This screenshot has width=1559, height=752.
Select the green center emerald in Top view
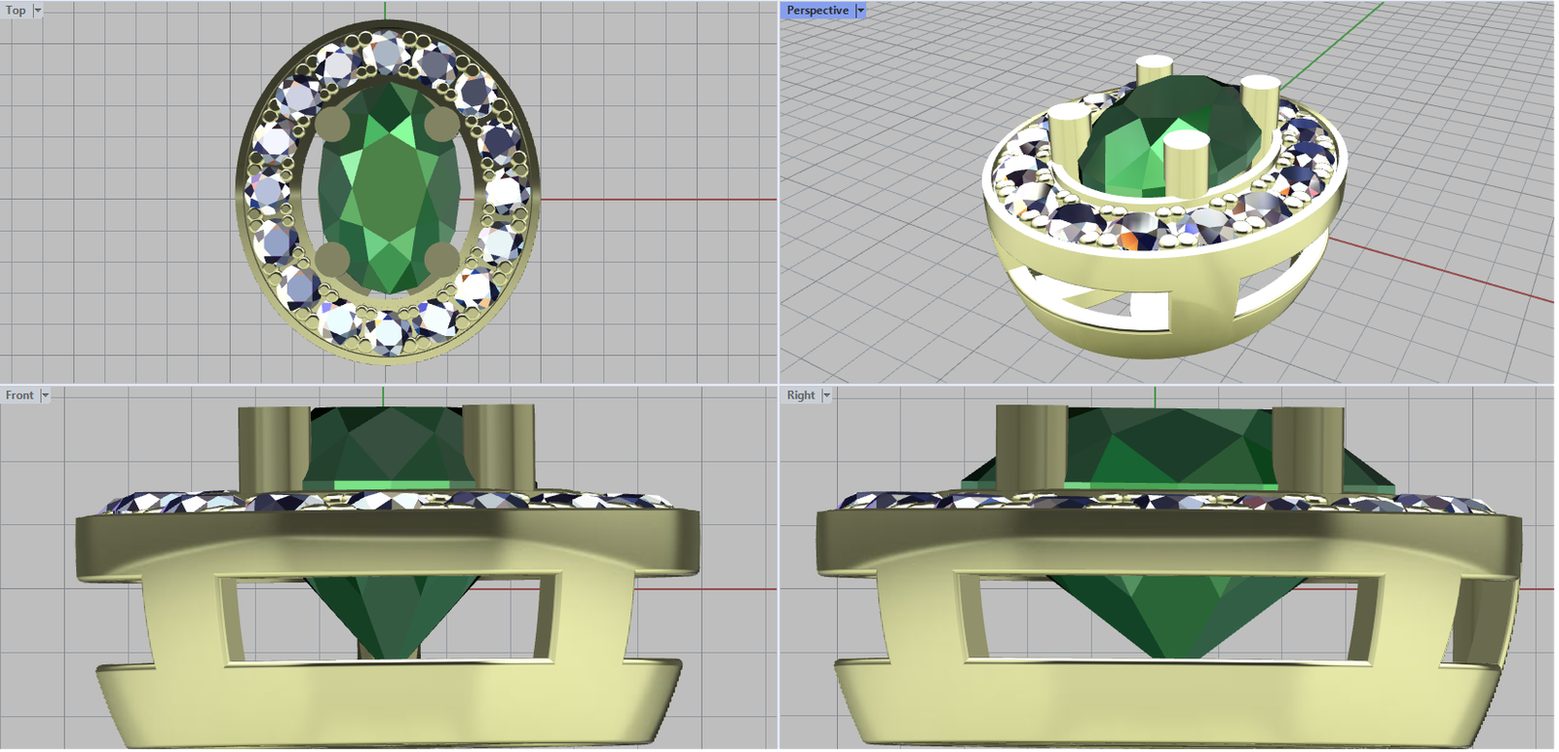click(389, 190)
